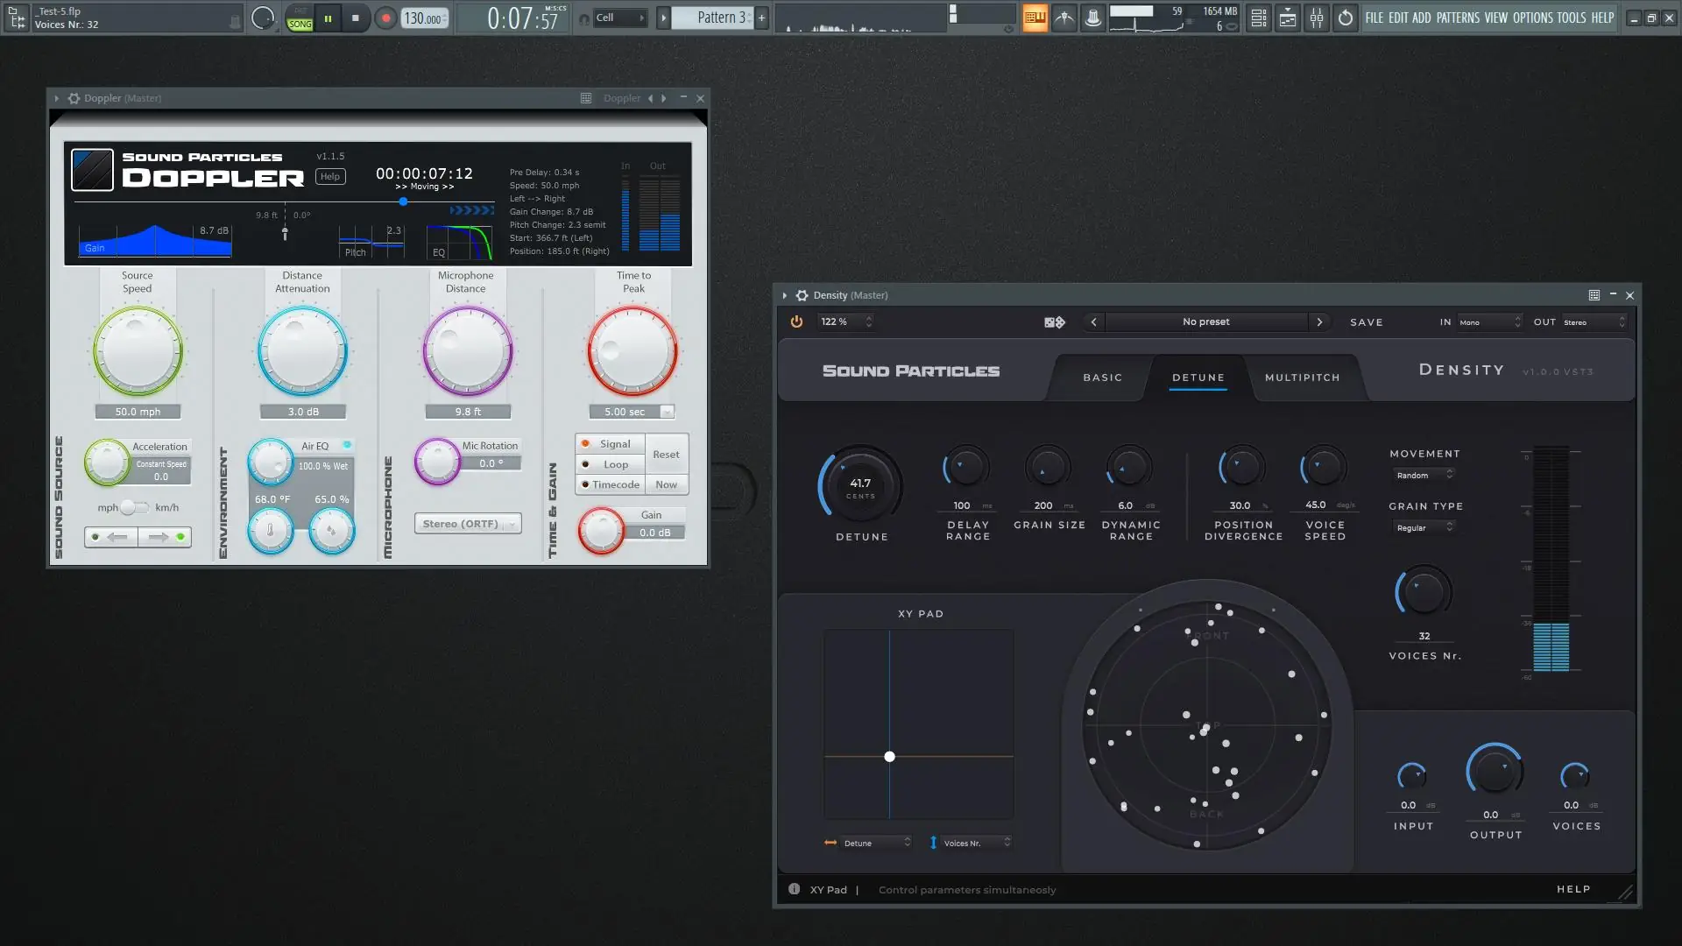Click the Reset button

[666, 455]
